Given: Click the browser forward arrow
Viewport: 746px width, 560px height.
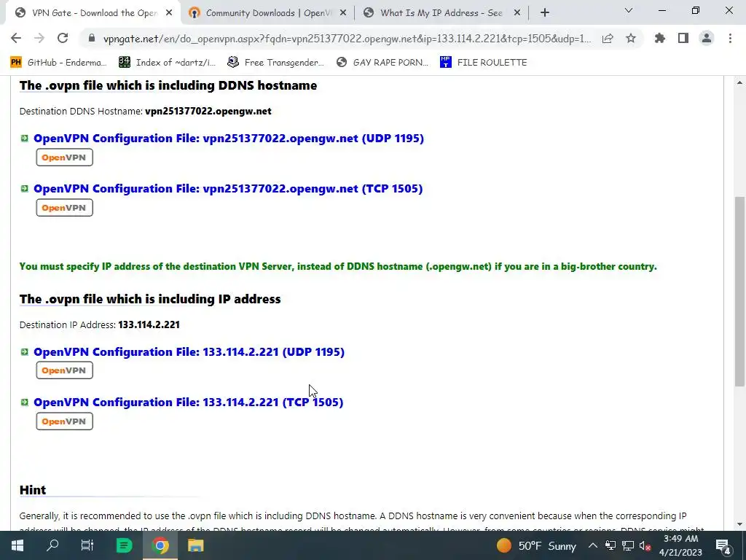Looking at the screenshot, I should point(39,38).
